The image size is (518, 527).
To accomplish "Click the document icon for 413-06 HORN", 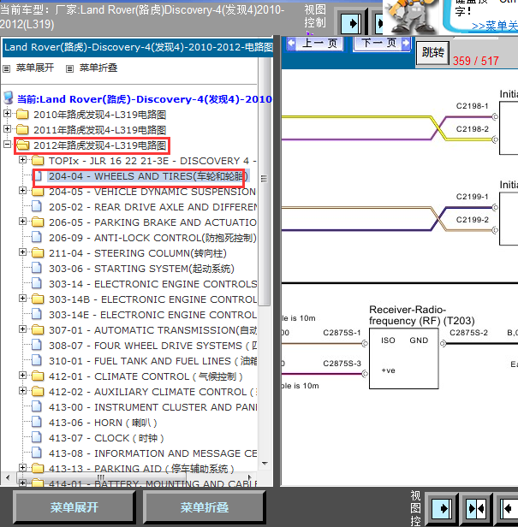I will (x=37, y=422).
